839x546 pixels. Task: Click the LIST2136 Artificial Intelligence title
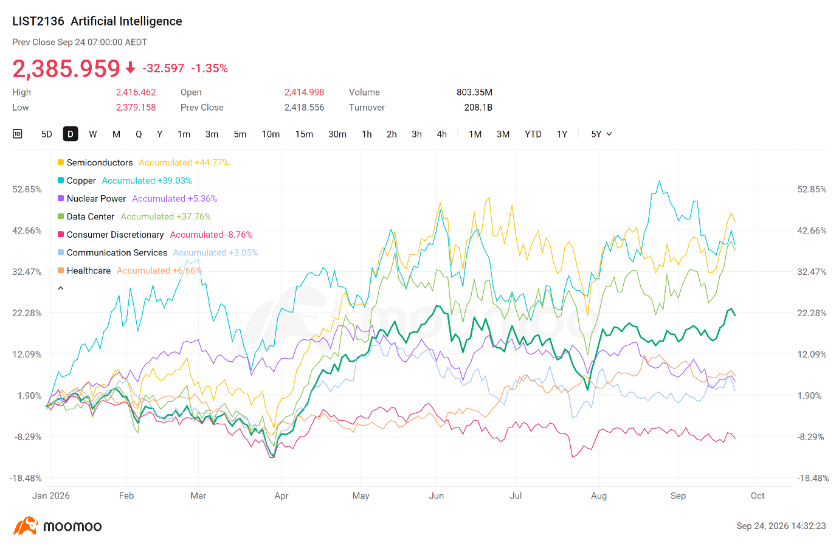click(97, 21)
